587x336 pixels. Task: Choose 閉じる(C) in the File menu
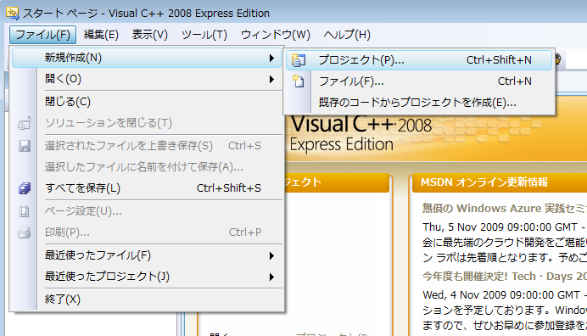pyautogui.click(x=147, y=102)
